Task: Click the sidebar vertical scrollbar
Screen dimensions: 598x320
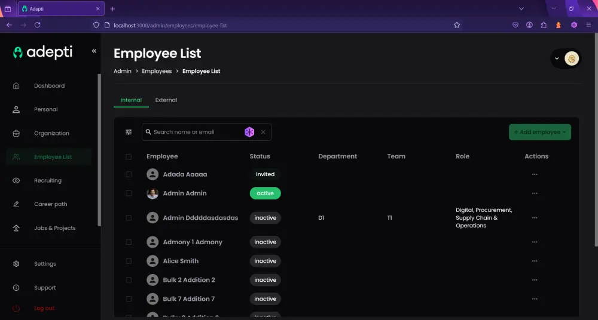Action: tap(99, 150)
